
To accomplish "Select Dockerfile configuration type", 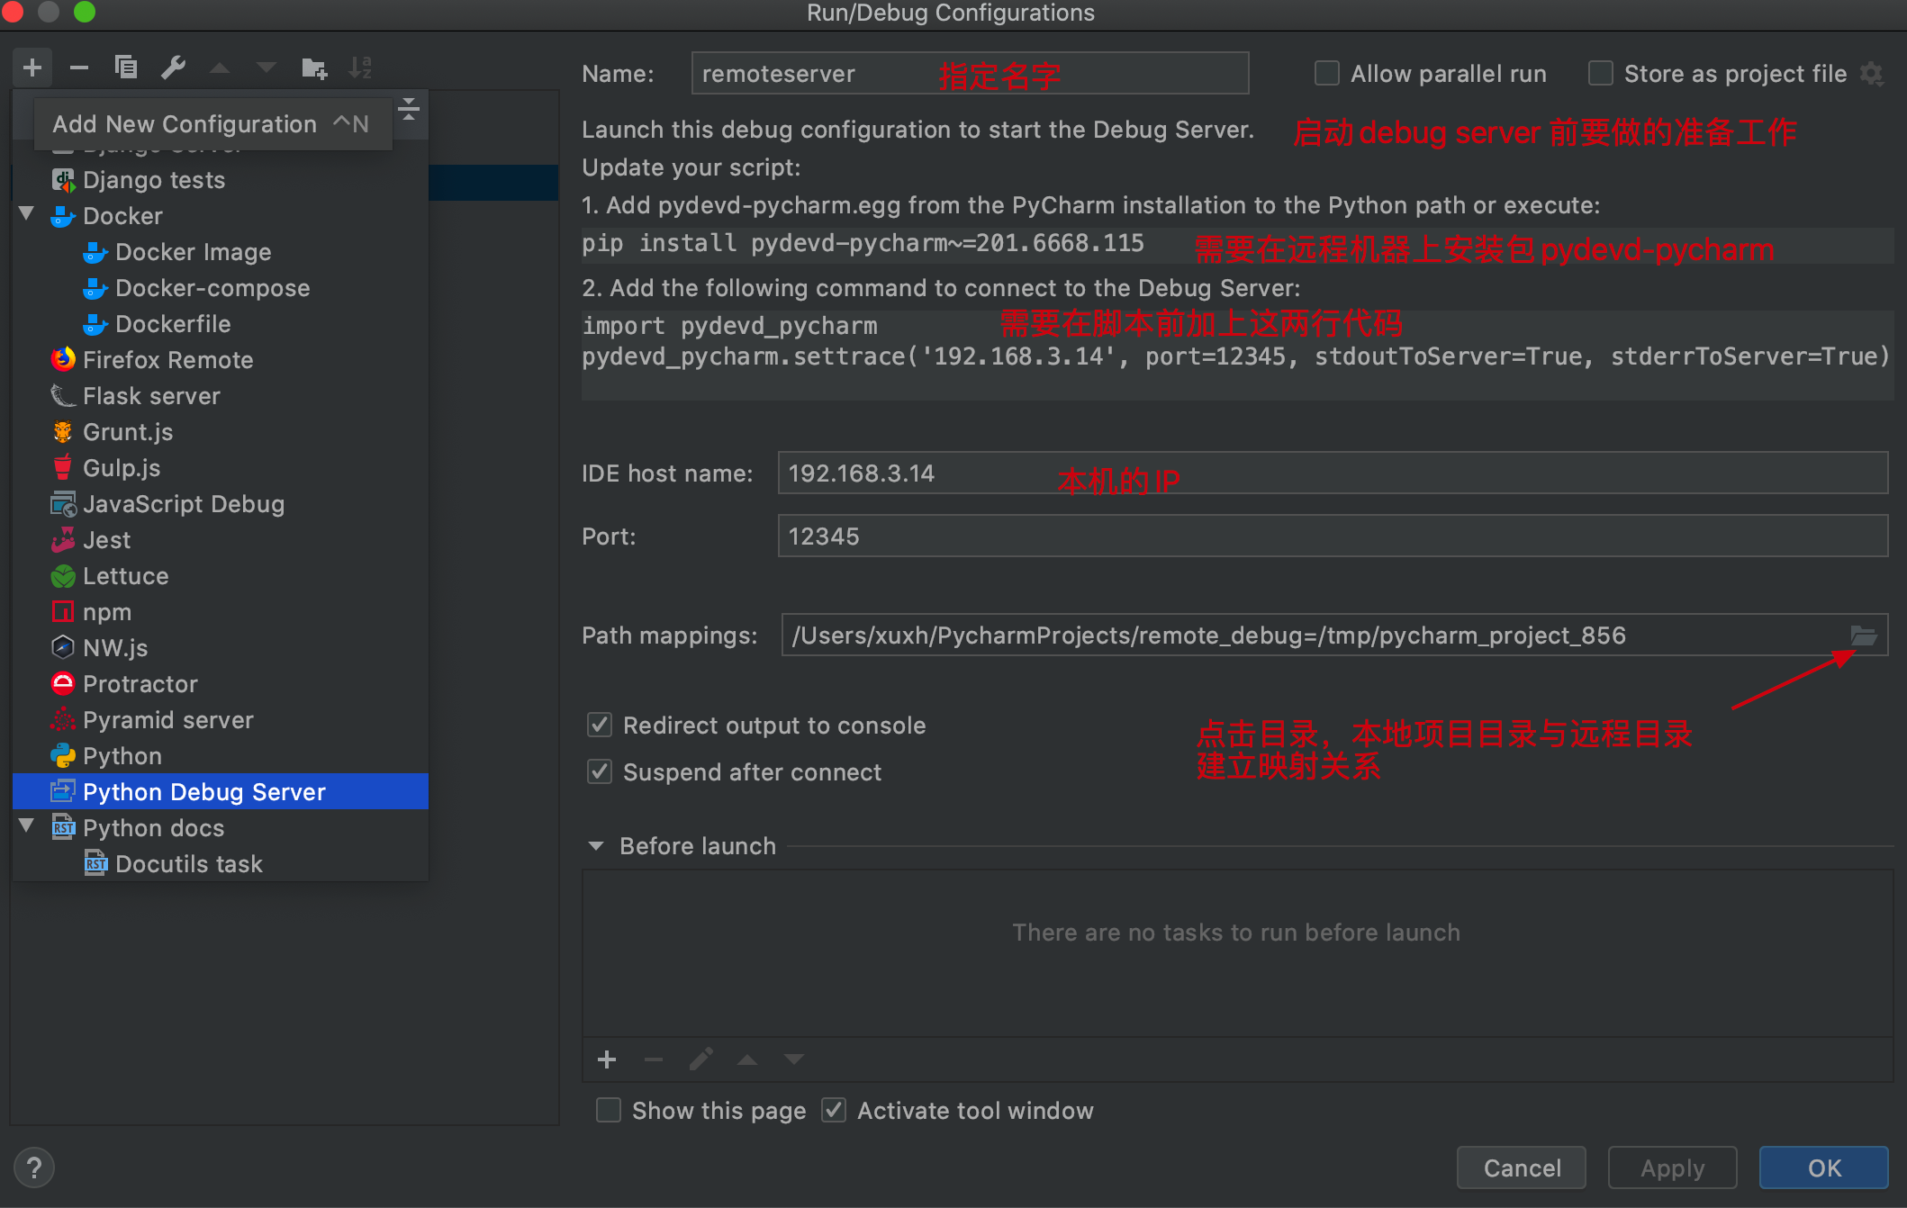I will tap(221, 324).
